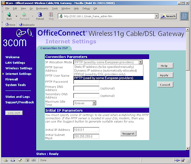Open Mail from status bar component icon
Viewport: 191px width, 164px height.
13,160
